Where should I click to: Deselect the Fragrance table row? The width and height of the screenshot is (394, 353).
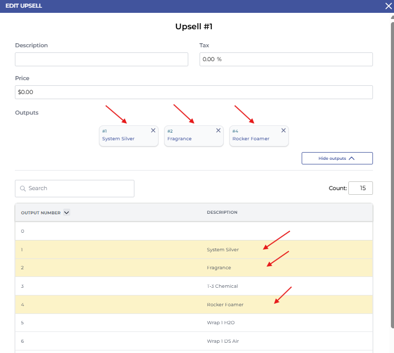pos(194,268)
